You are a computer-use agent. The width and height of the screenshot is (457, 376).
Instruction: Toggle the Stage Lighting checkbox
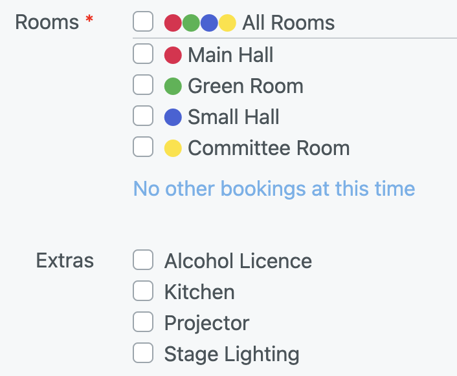coord(143,353)
